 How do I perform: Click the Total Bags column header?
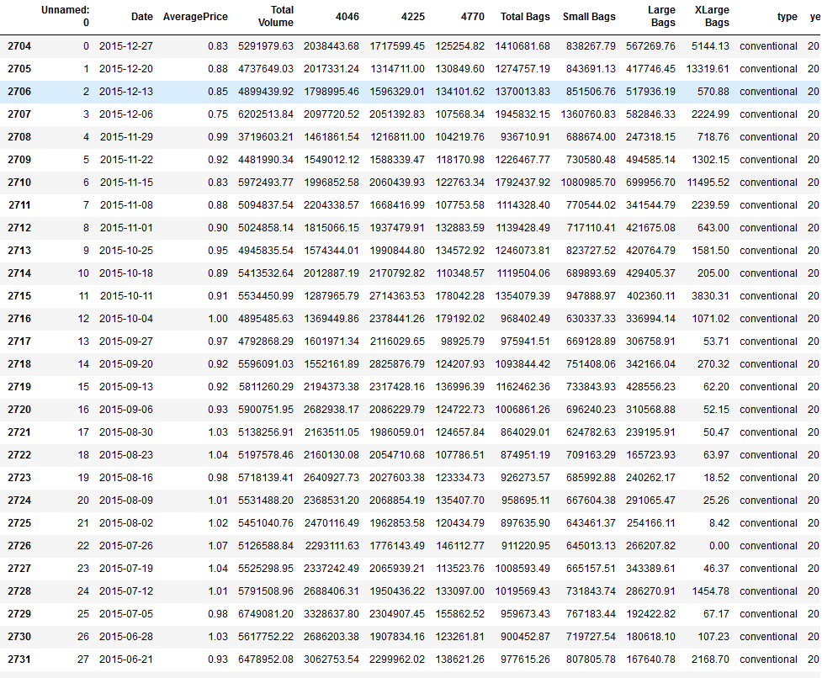pyautogui.click(x=525, y=17)
